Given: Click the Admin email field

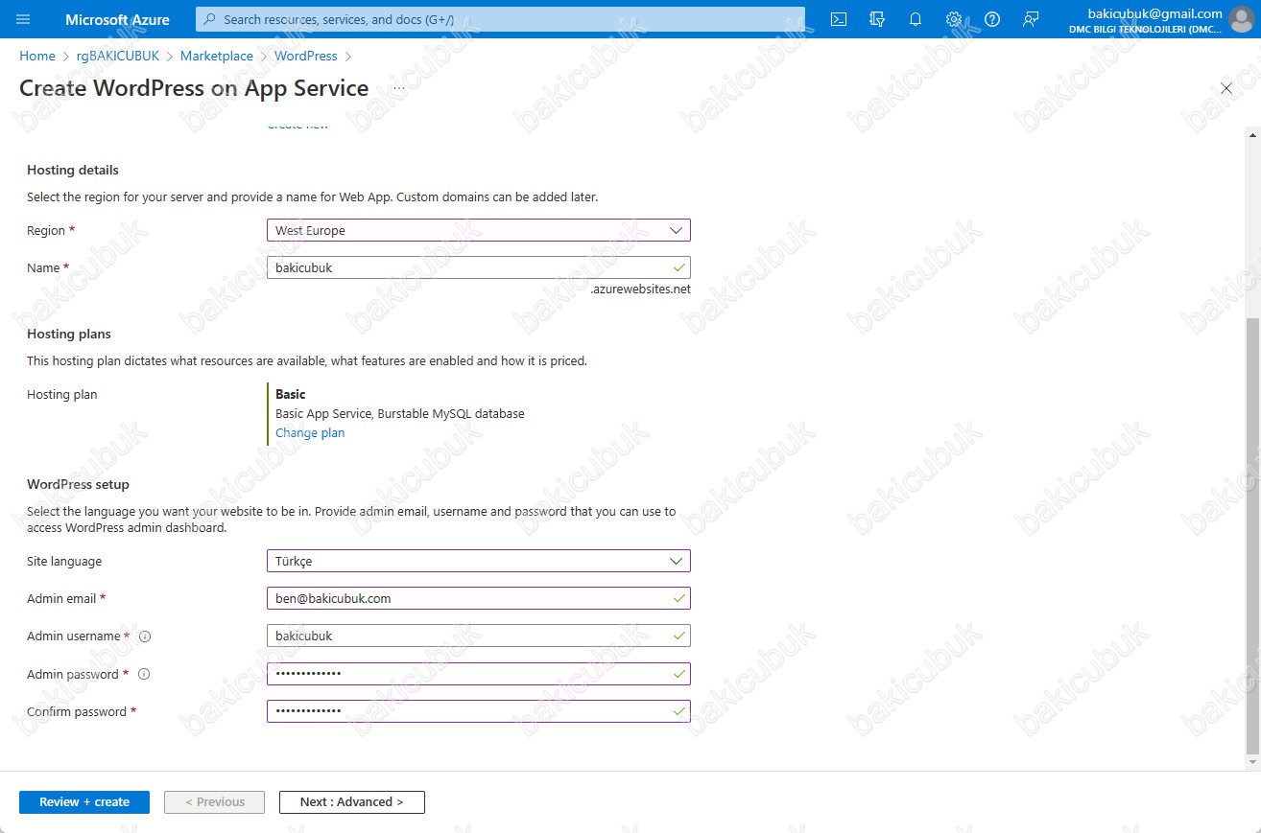Looking at the screenshot, I should point(479,598).
